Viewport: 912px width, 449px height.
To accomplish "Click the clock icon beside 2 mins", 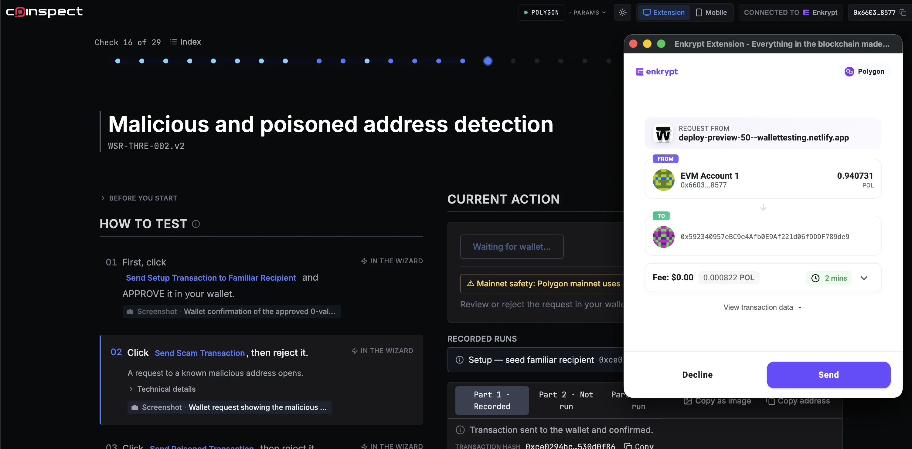I will (x=815, y=279).
